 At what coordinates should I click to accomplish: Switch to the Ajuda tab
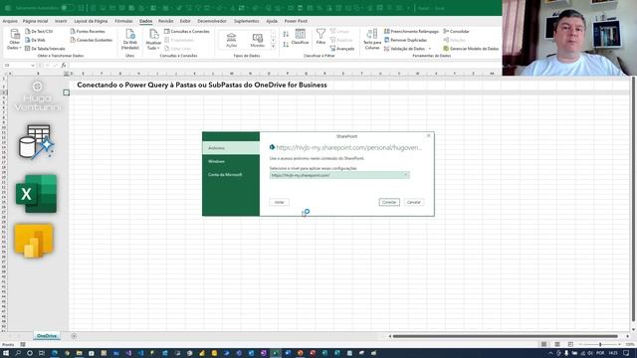(272, 21)
